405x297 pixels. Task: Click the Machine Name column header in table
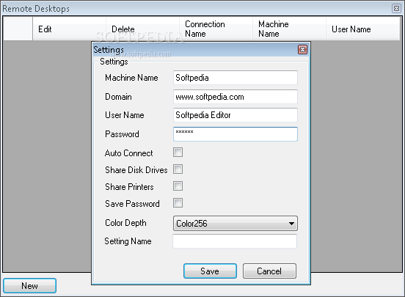click(x=289, y=29)
